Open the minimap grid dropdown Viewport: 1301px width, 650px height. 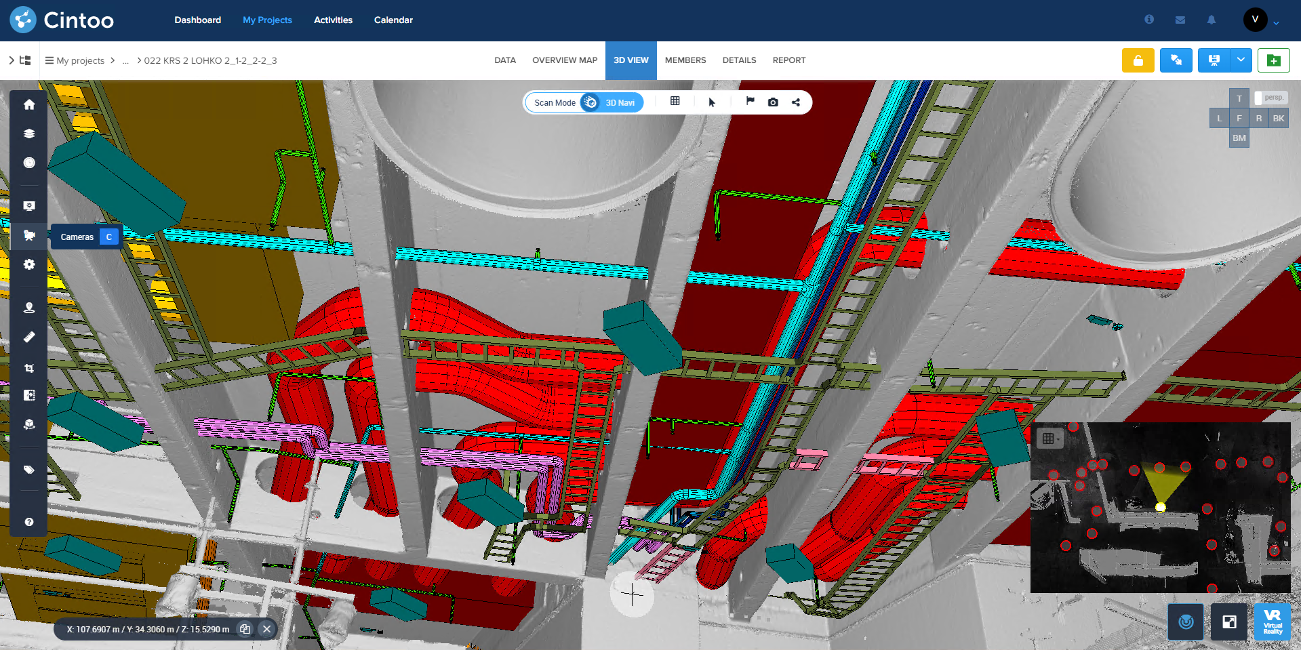[x=1050, y=439]
